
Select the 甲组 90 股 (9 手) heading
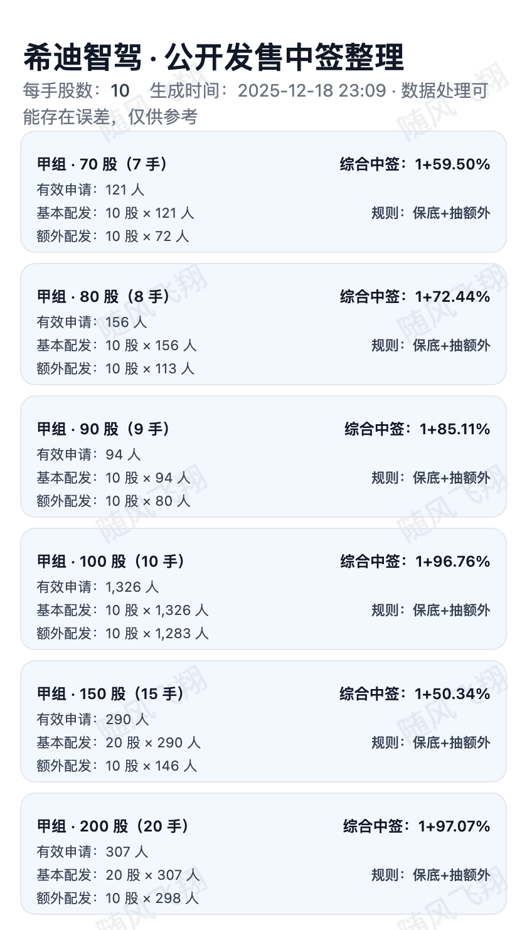click(x=104, y=429)
